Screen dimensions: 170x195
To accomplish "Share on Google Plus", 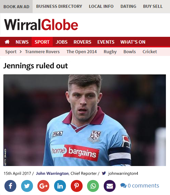I will (44, 186).
